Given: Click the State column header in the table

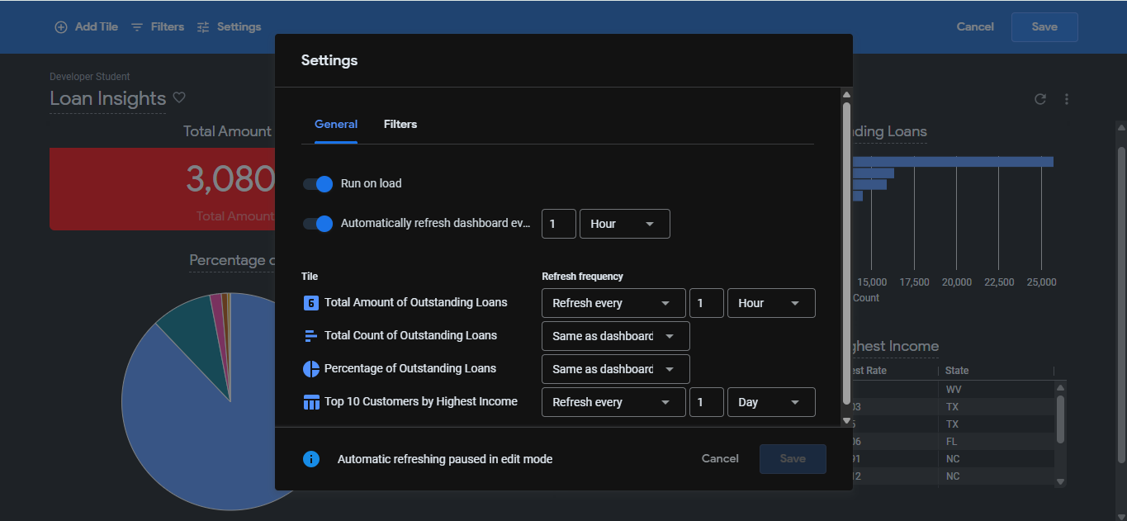Looking at the screenshot, I should pyautogui.click(x=957, y=371).
